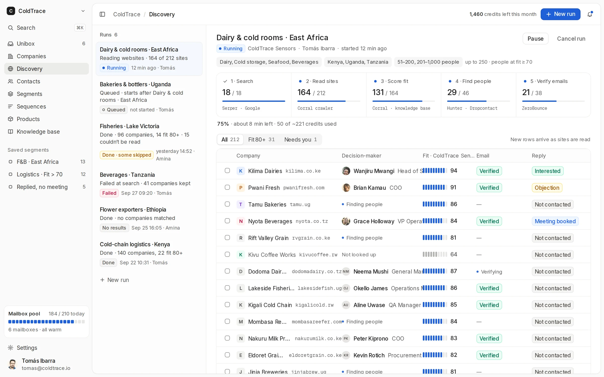
Task: Click Cancel run
Action: 571,39
